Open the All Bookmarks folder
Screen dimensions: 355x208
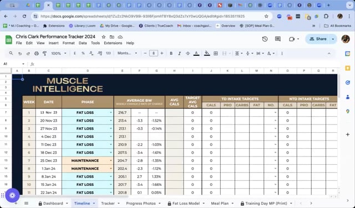point(338,26)
